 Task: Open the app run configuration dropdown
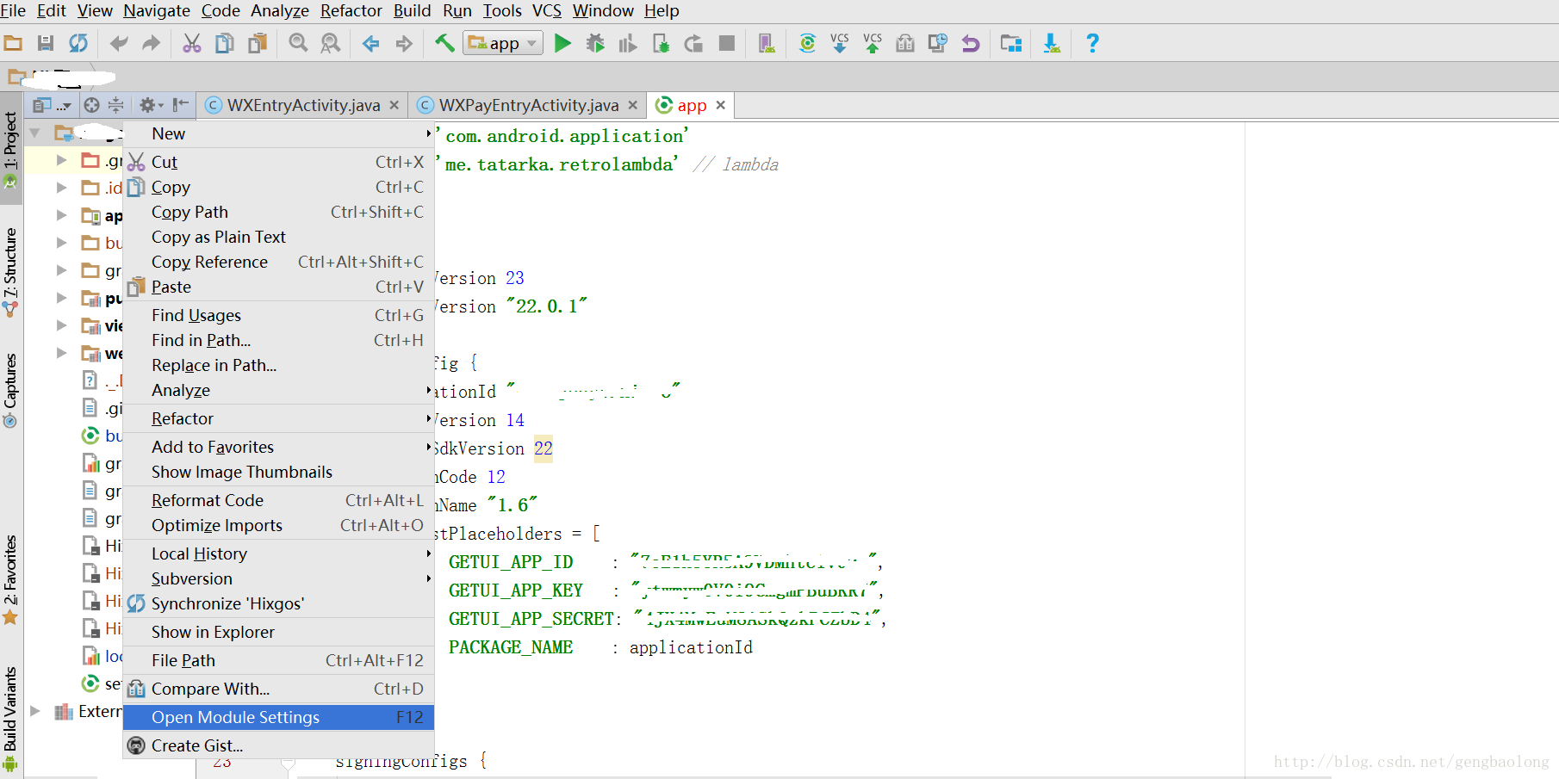[503, 43]
